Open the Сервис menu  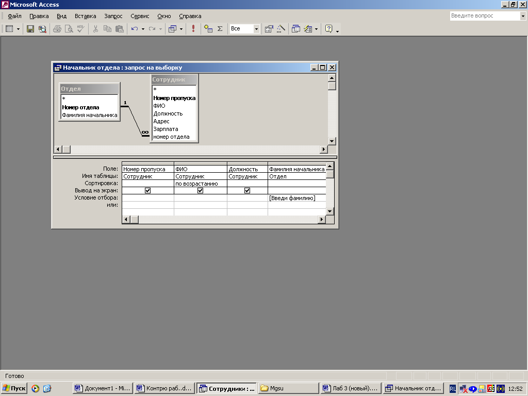[140, 16]
